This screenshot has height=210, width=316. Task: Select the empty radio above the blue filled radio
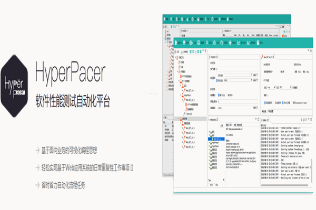tap(217, 76)
